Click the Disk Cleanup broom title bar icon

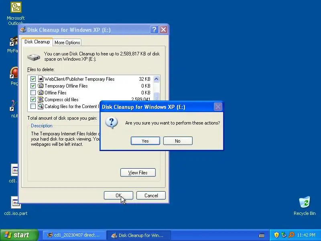click(x=23, y=30)
